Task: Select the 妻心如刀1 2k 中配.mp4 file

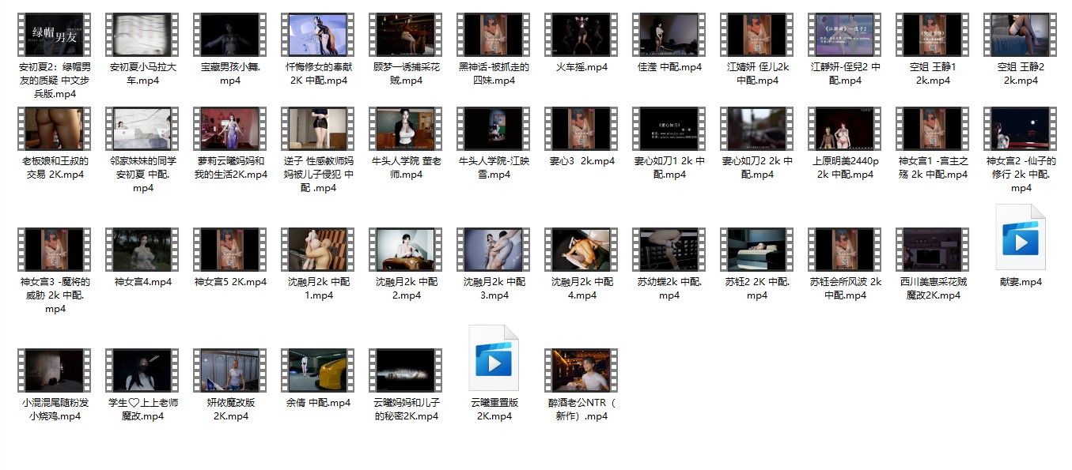Action: pyautogui.click(x=669, y=129)
